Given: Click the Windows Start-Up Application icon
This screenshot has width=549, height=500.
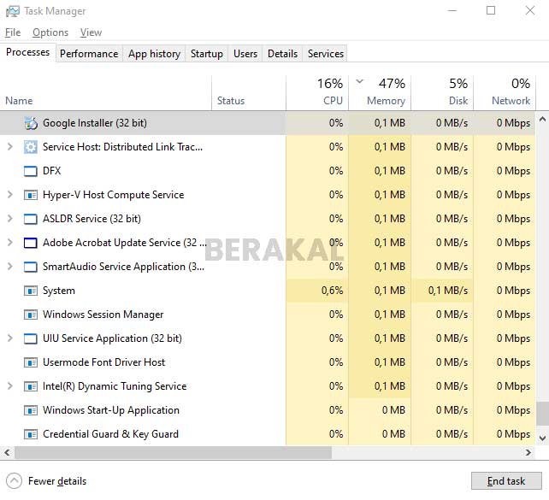Looking at the screenshot, I should [31, 410].
